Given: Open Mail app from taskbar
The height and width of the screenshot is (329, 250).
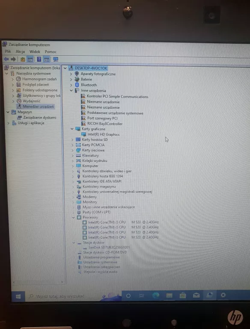Looking at the screenshot, I should (196, 295).
